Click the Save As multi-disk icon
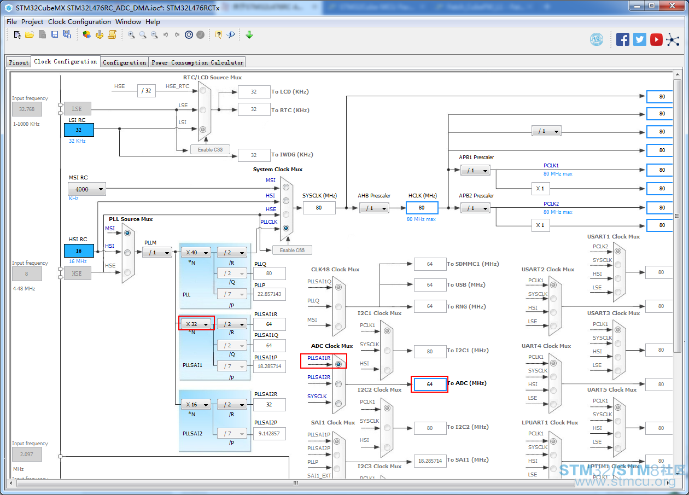 pos(67,34)
